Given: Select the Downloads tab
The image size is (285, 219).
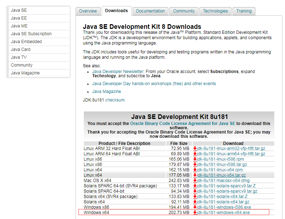Looking at the screenshot, I should click(x=117, y=11).
